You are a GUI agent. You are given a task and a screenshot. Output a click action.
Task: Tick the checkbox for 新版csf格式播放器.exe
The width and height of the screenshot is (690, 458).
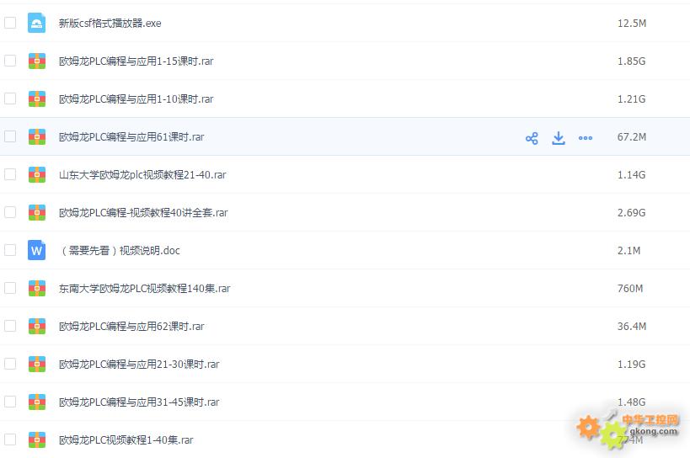[10, 23]
